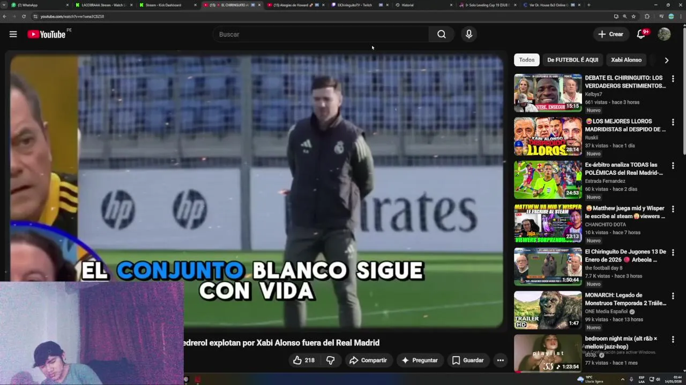Select the De FUTEBOL É AQUI chip
This screenshot has height=385, width=686.
[x=572, y=60]
